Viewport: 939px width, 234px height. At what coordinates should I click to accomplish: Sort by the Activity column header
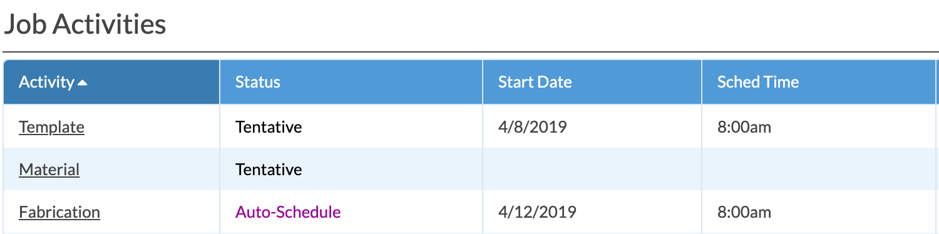111,82
